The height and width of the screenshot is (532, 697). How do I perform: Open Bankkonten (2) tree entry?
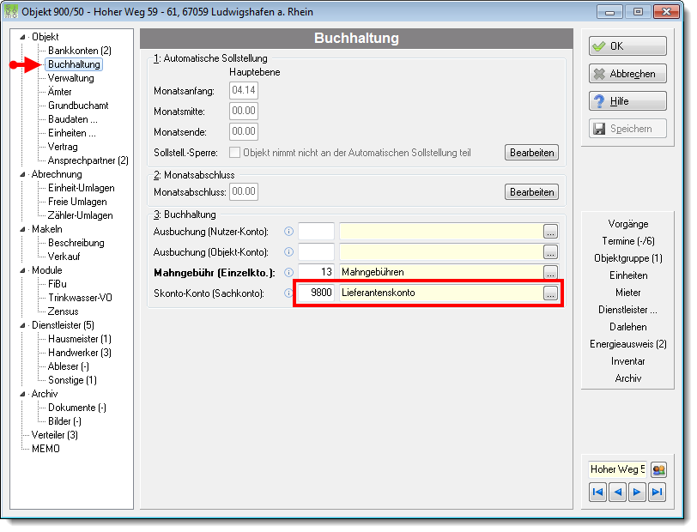click(80, 51)
